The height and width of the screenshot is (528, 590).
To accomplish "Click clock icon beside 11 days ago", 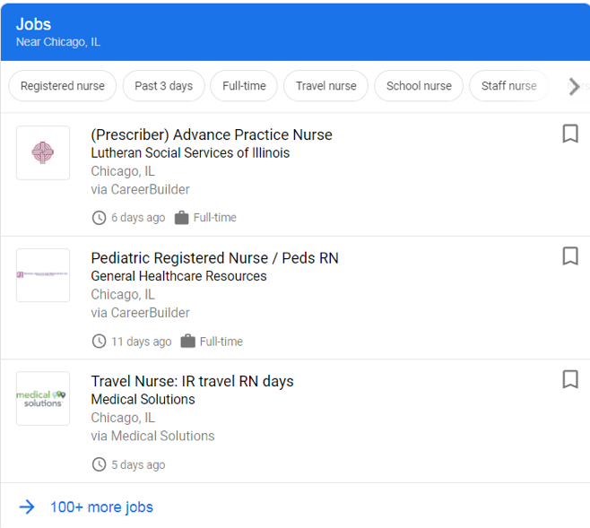I will click(99, 342).
